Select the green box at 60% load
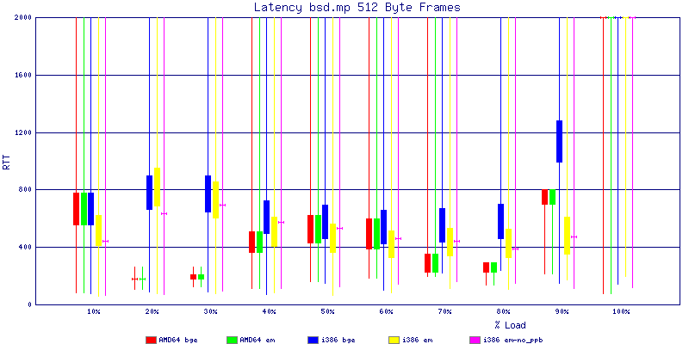Image resolution: width=689 pixels, height=344 pixels. (x=376, y=234)
